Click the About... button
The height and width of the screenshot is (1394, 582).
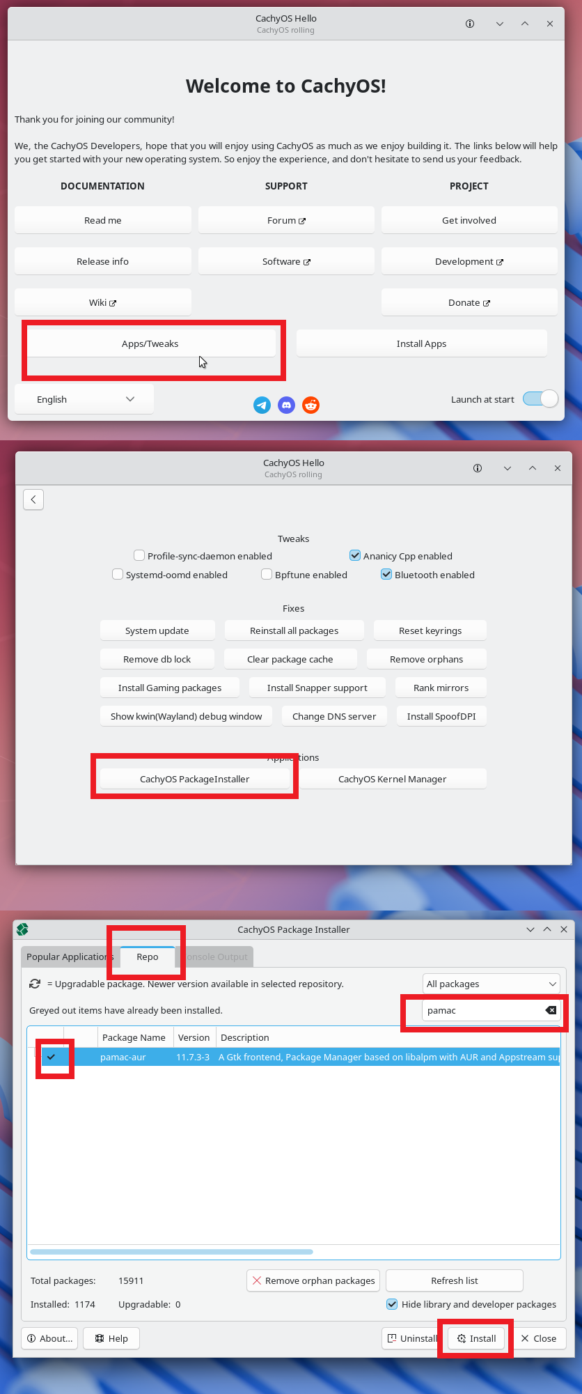coord(50,1338)
